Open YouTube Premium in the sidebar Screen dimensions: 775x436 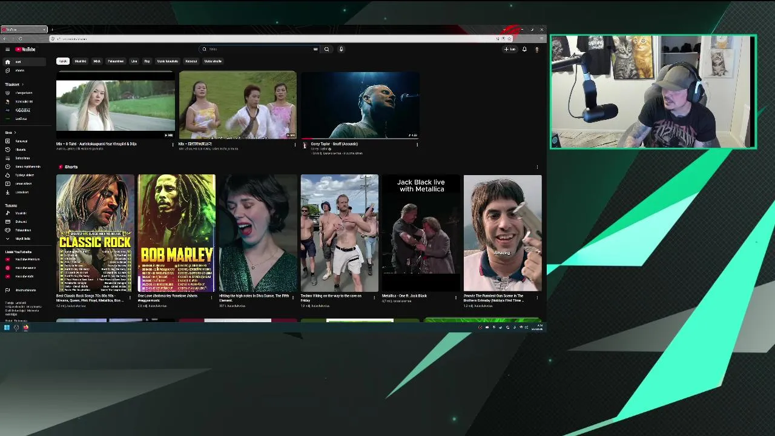coord(23,259)
